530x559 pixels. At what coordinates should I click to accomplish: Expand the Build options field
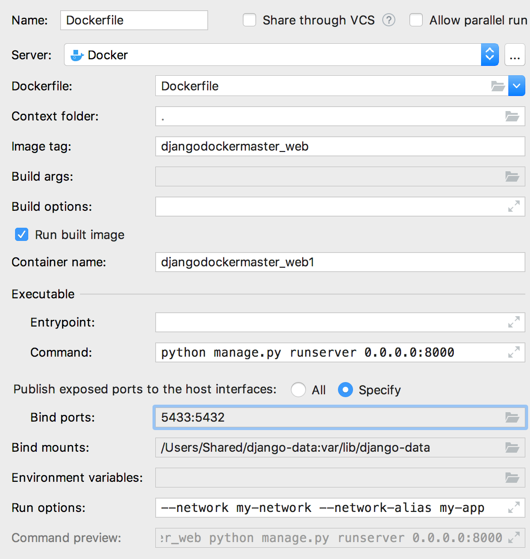[x=514, y=207]
